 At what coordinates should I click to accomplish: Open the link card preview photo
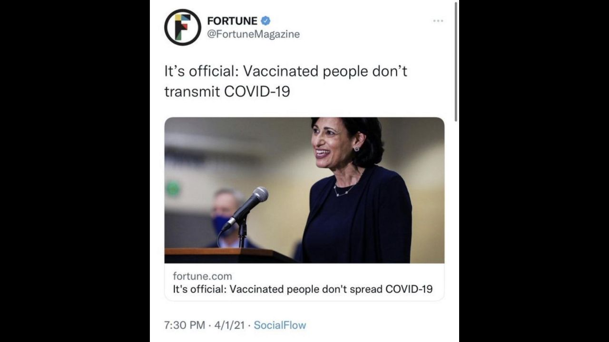point(304,190)
